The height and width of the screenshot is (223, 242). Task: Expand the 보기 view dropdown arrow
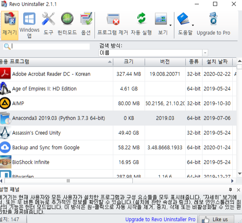pos(170,25)
